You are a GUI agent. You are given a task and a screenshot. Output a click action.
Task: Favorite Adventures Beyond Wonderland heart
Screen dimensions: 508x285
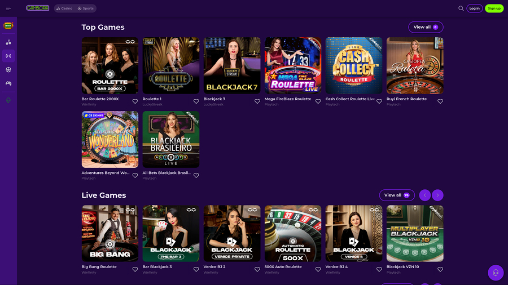pos(135,176)
